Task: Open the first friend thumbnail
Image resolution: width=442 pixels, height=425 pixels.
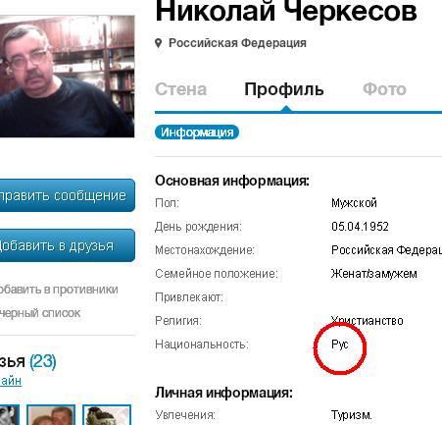Action: click(x=10, y=415)
